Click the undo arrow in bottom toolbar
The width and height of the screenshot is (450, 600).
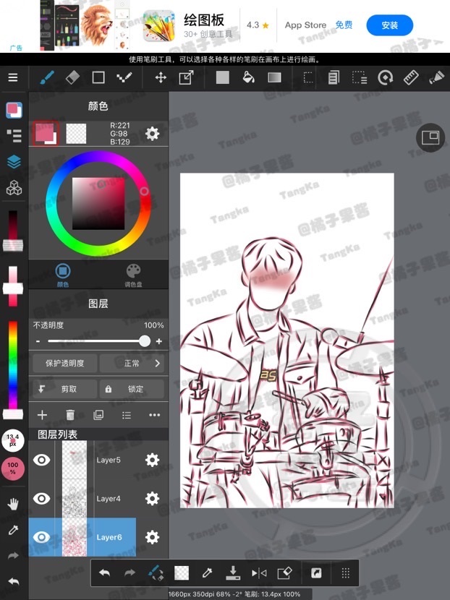click(x=104, y=573)
